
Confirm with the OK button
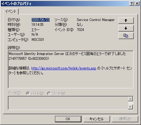tap(68, 119)
